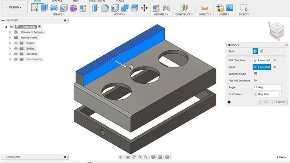Click the Orbit navigation icon
Image resolution: width=290 pixels, height=163 pixels.
click(121, 157)
